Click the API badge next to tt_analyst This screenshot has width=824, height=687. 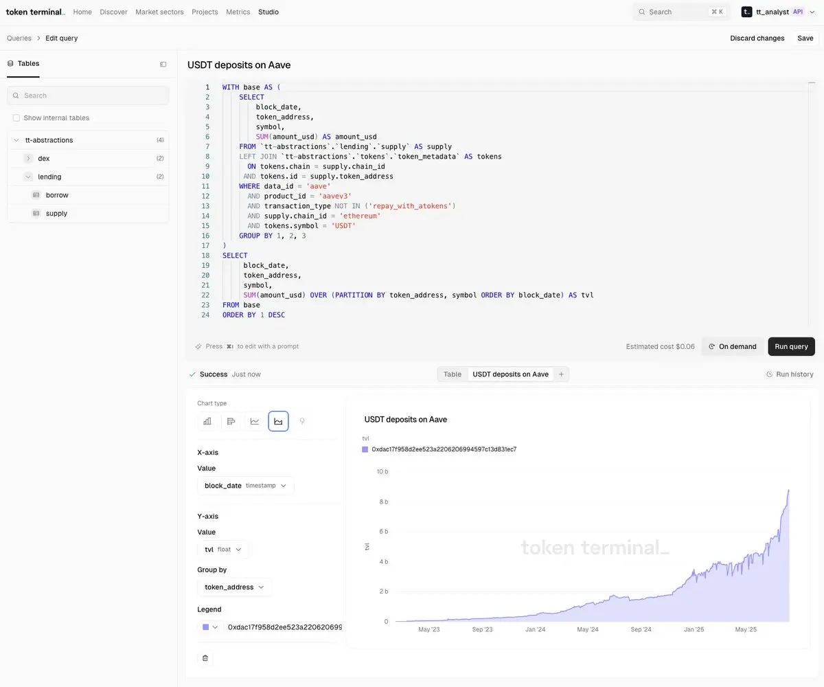797,12
